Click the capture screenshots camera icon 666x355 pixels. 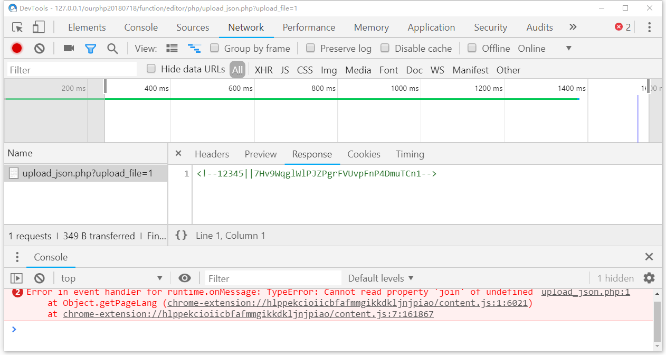(69, 49)
